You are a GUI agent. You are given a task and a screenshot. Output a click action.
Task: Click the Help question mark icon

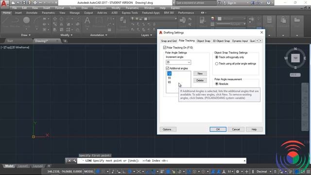(269, 3)
